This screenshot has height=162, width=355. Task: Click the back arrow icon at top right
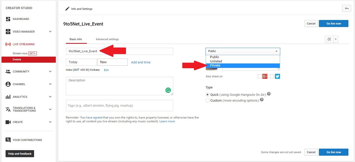(x=346, y=9)
